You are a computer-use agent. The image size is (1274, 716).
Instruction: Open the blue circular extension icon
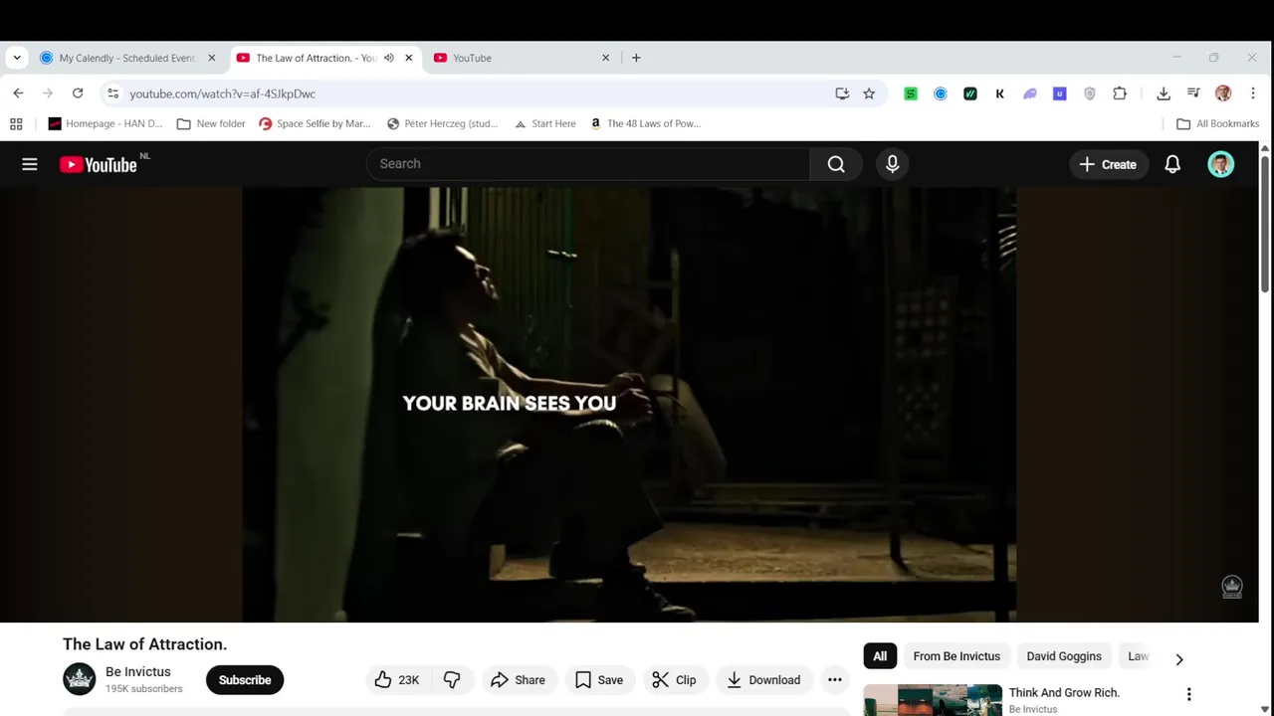click(x=941, y=93)
